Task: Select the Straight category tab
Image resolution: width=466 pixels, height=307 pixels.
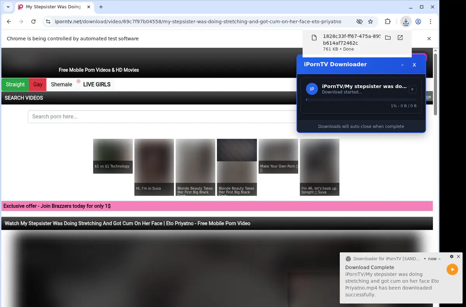Action: tap(15, 85)
